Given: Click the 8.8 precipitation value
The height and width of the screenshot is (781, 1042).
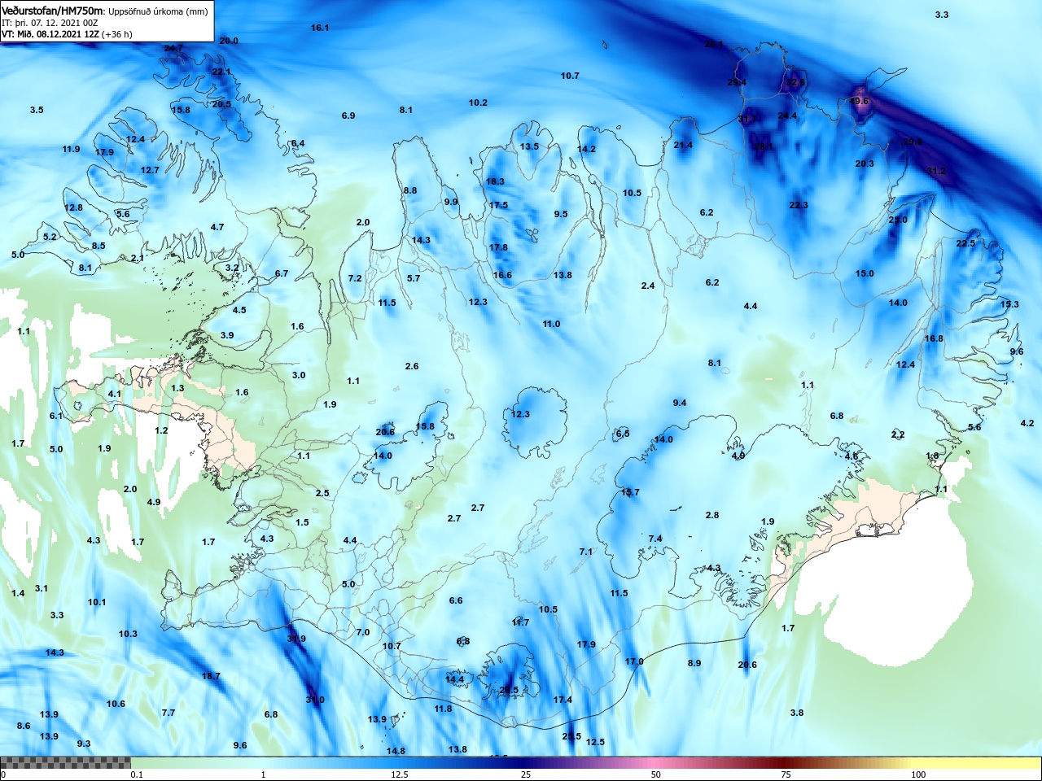Looking at the screenshot, I should [x=410, y=191].
